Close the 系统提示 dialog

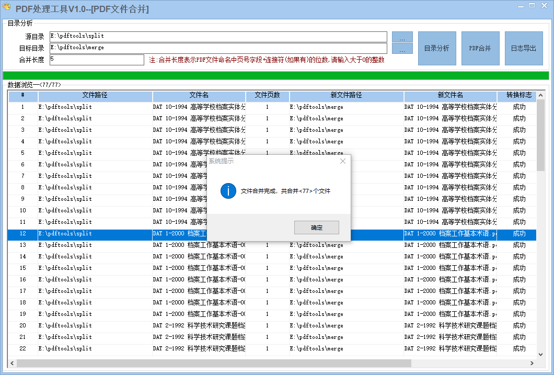click(x=343, y=161)
